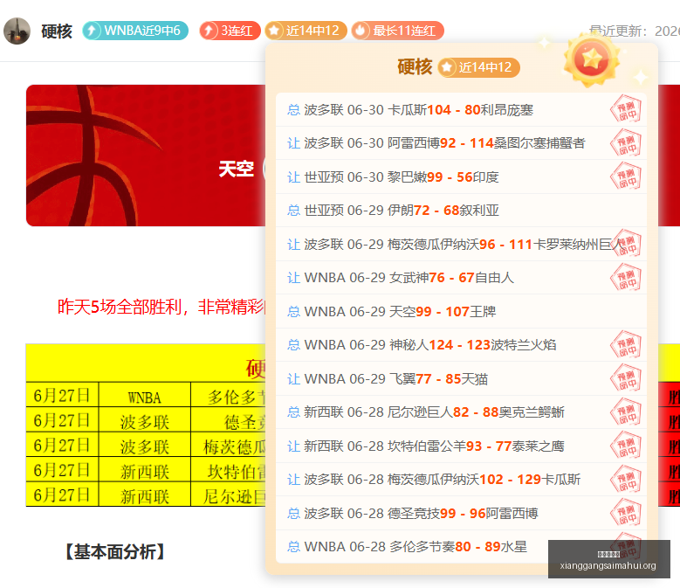This screenshot has height=588, width=680.
Task: Click star icon in popup 近14中12 badge
Action: (x=447, y=67)
